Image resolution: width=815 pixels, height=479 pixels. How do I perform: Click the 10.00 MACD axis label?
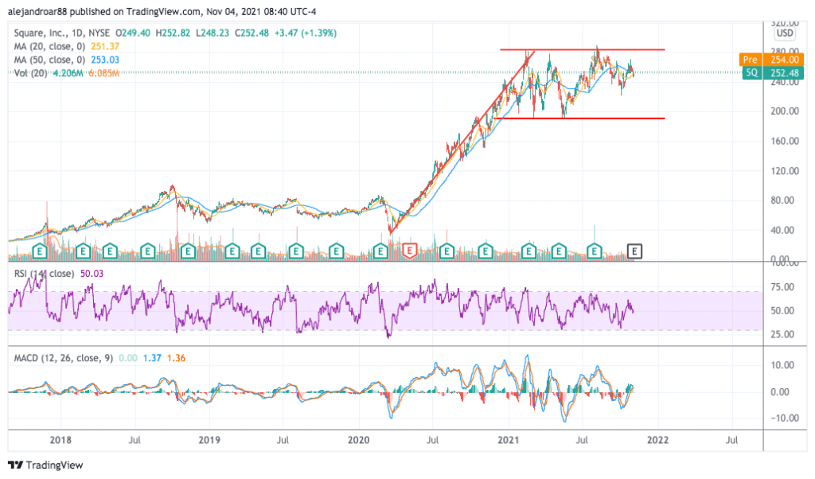pyautogui.click(x=782, y=365)
